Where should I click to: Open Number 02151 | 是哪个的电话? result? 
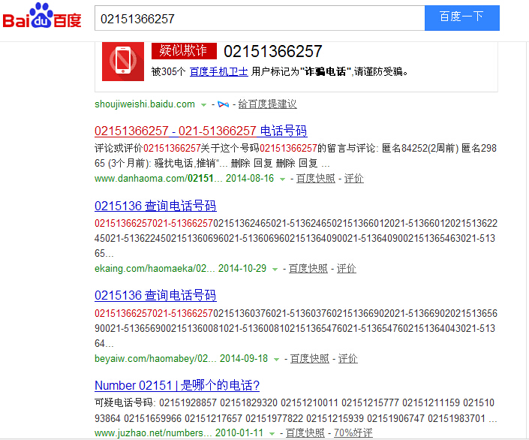pos(177,385)
